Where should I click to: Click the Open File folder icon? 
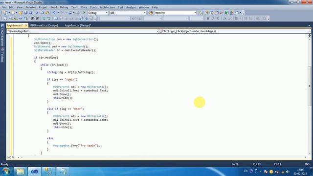pos(21,13)
